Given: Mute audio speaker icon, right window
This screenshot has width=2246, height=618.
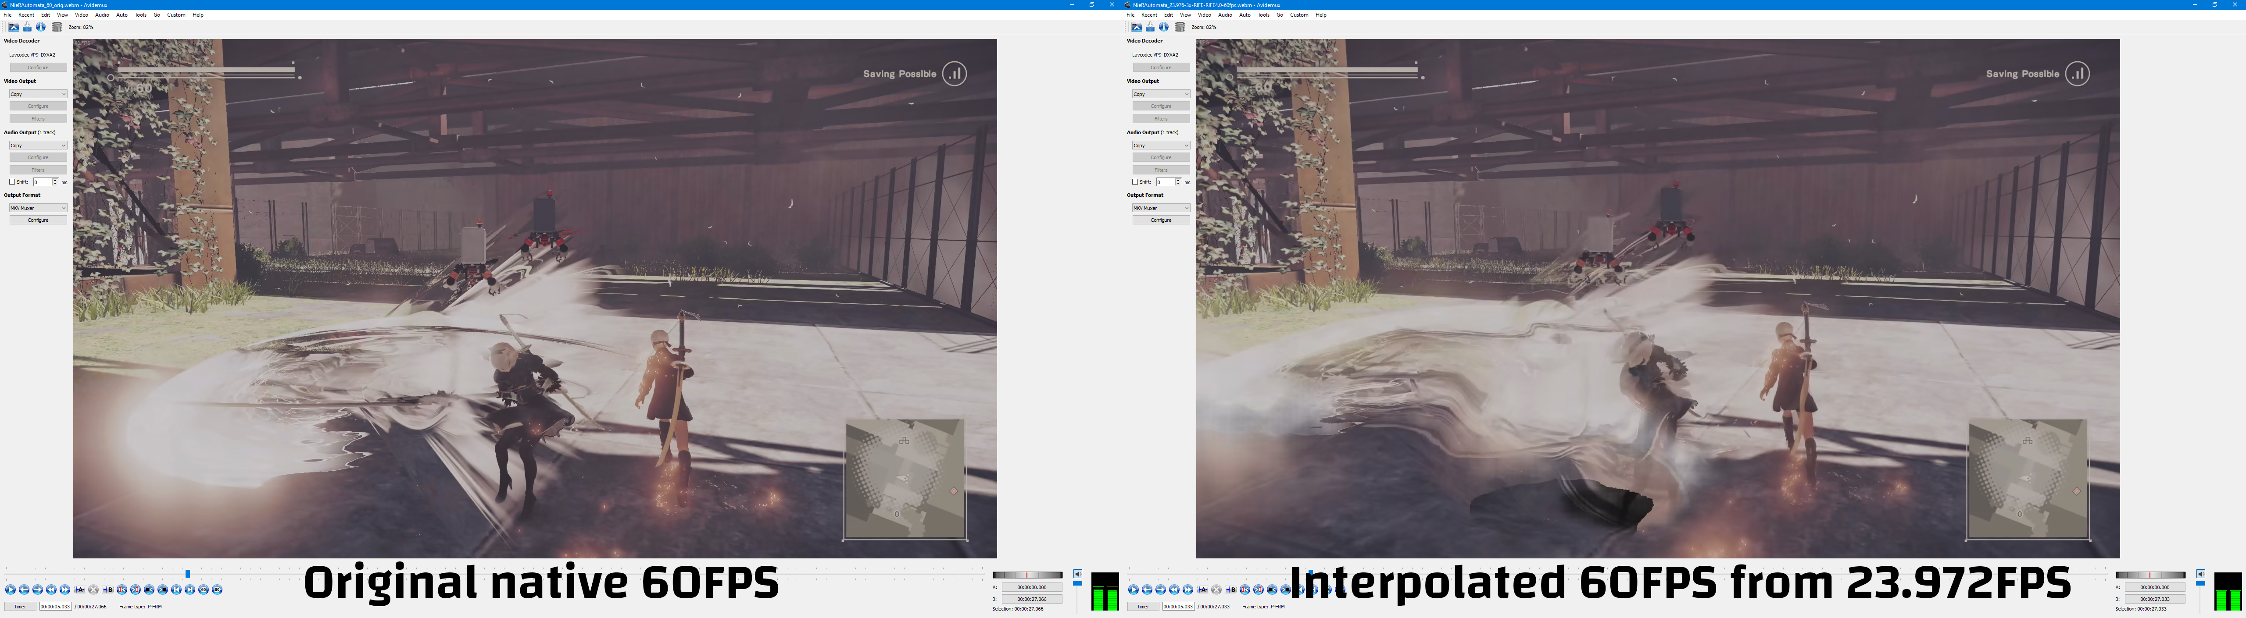Looking at the screenshot, I should click(2201, 574).
